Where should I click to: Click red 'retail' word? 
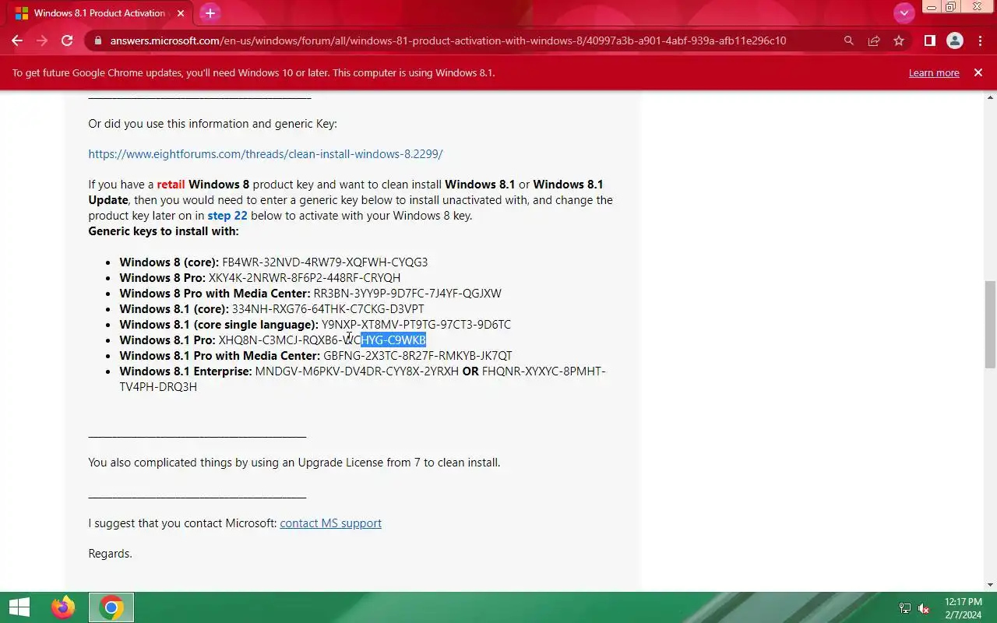click(x=171, y=185)
